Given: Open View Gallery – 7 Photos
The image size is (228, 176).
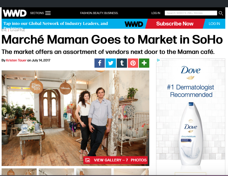Looking at the screenshot, I should (115, 160).
